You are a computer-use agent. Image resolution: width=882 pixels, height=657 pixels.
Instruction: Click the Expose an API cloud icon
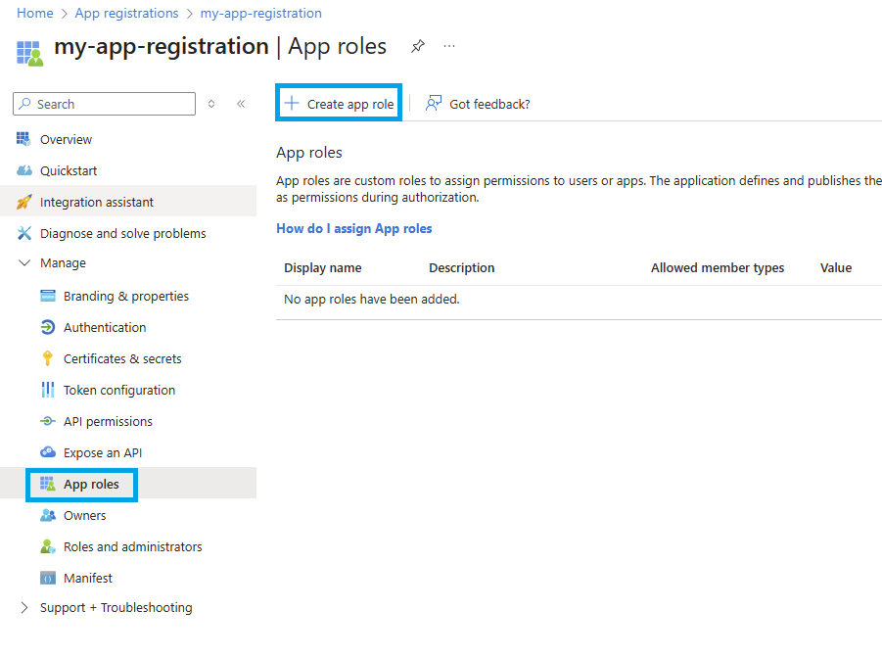coord(48,452)
